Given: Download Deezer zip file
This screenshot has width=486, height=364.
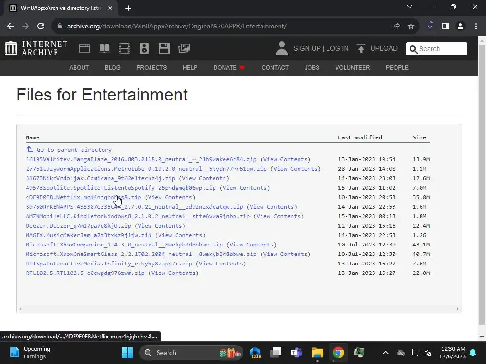Looking at the screenshot, I should 78,226.
